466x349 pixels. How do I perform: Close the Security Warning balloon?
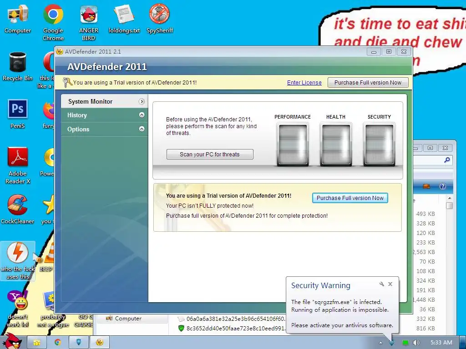(x=390, y=284)
